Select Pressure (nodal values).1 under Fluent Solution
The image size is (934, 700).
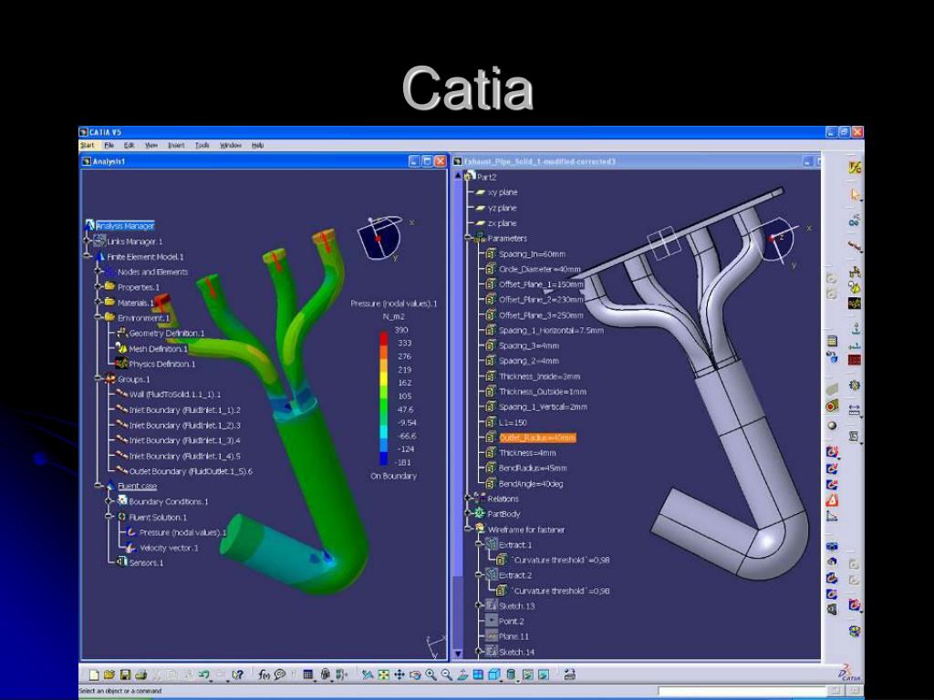[182, 532]
